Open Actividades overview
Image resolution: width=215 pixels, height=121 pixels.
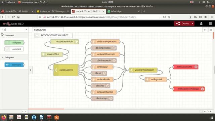pyautogui.click(x=8, y=2)
